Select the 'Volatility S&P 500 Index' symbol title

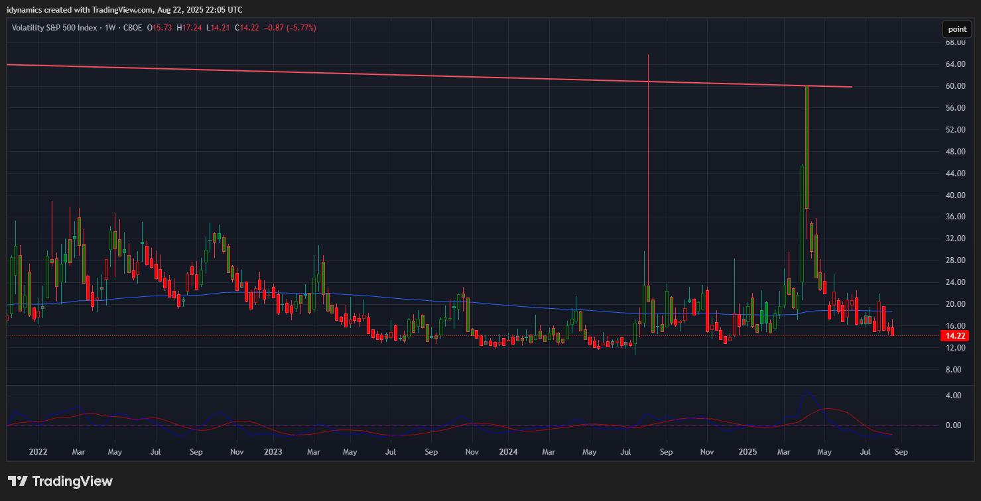tap(54, 28)
